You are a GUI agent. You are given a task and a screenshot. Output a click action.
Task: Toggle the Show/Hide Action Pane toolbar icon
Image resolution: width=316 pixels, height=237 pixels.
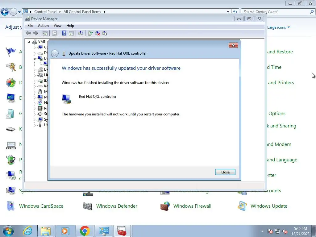pos(71,33)
